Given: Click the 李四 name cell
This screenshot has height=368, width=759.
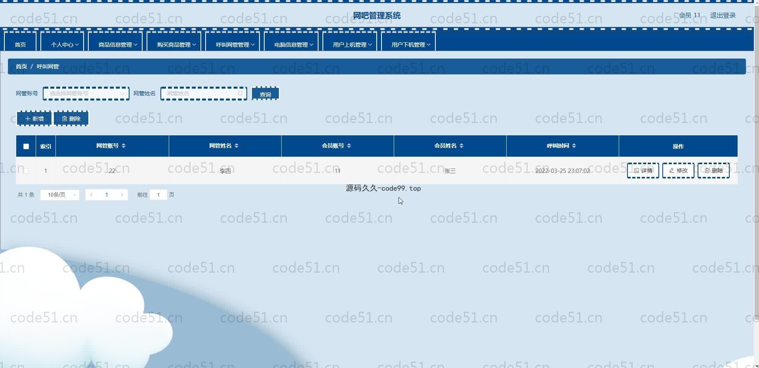Looking at the screenshot, I should [x=225, y=171].
